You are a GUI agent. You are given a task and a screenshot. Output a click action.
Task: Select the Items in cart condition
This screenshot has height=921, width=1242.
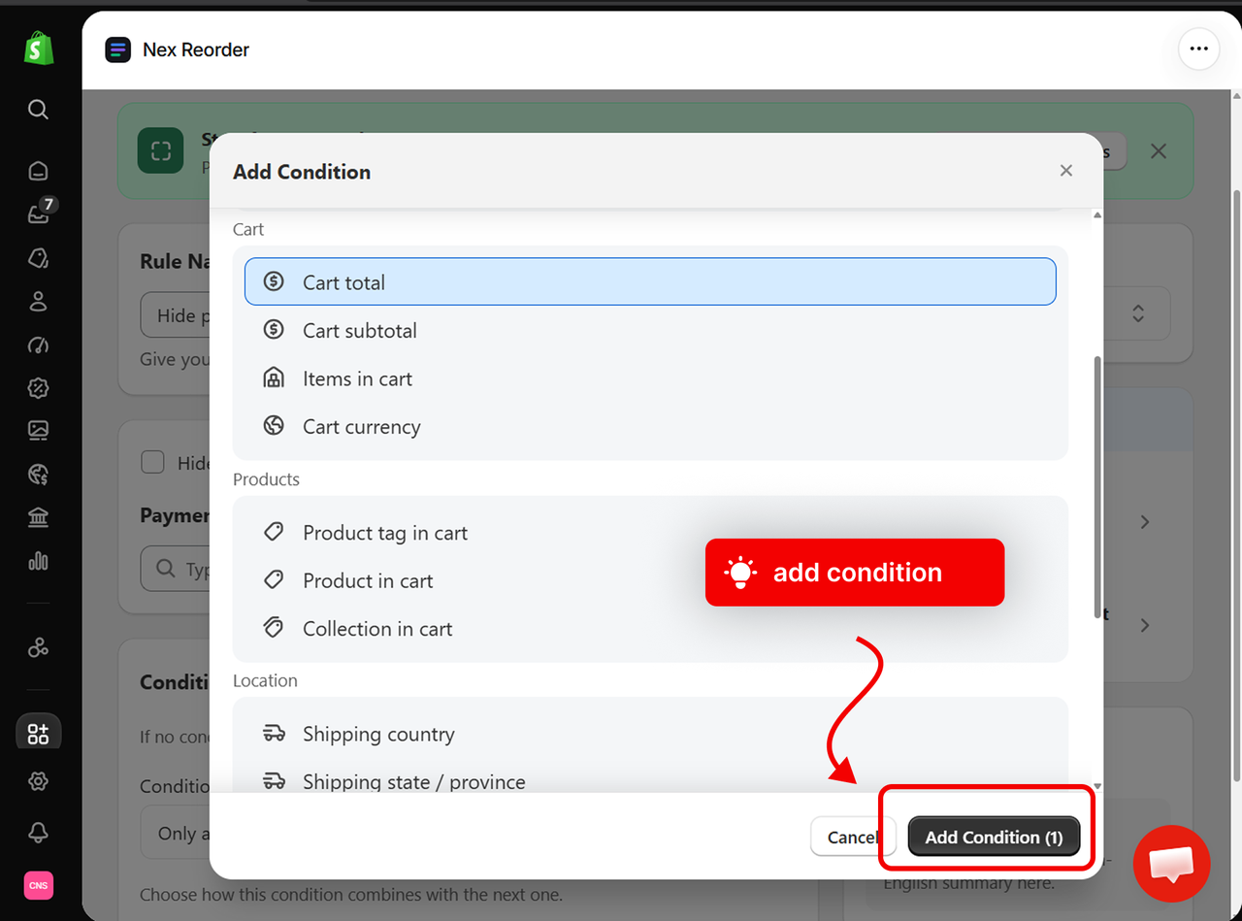coord(650,378)
